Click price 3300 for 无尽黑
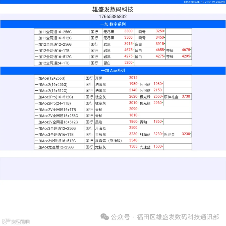The image size is (226, 226). [128, 31]
